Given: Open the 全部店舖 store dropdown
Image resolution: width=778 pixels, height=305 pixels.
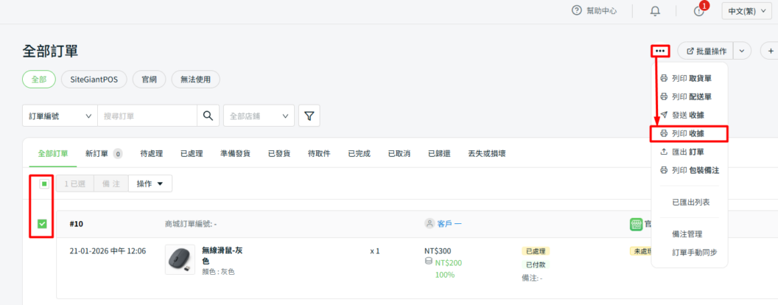Looking at the screenshot, I should (258, 116).
